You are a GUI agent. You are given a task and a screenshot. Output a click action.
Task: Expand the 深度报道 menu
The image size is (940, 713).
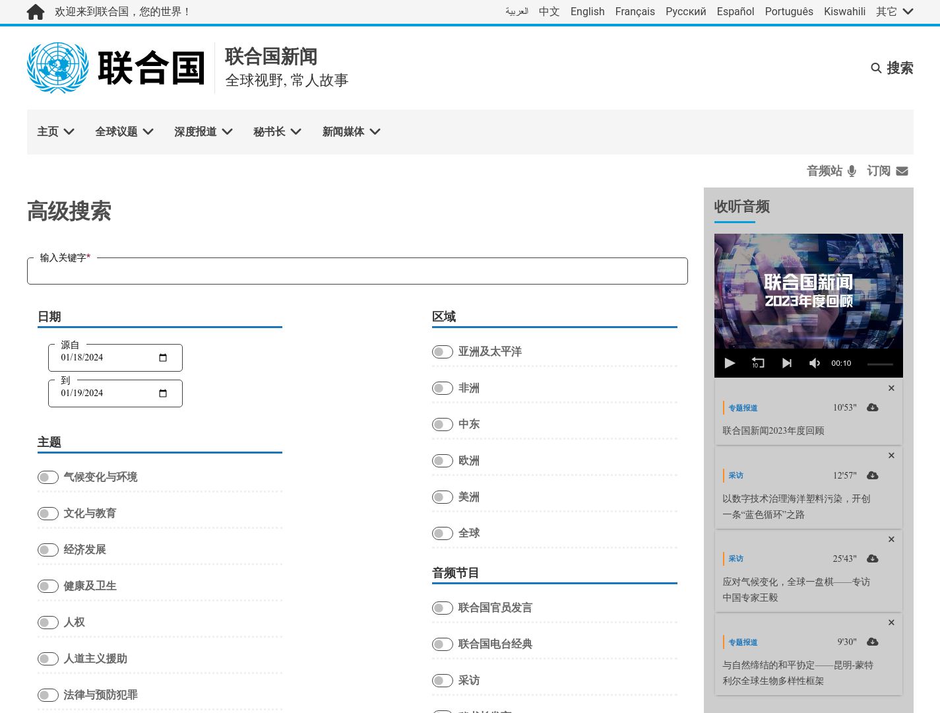[203, 132]
